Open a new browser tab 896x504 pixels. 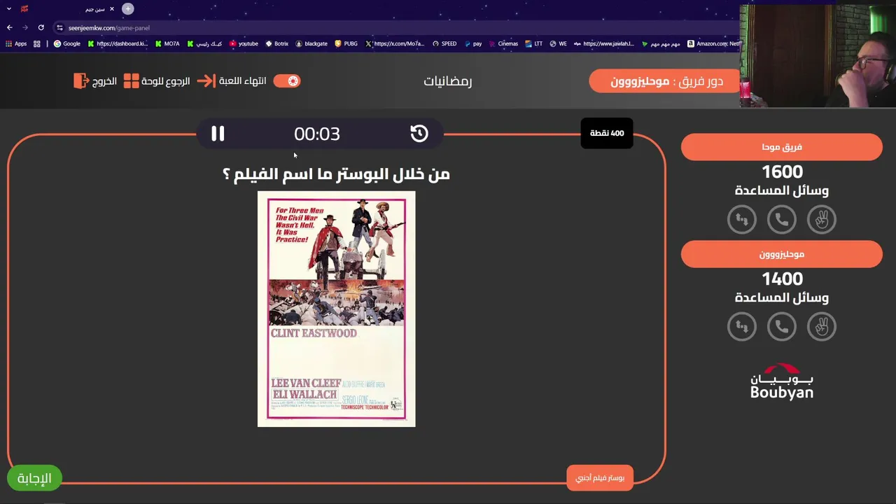(128, 9)
